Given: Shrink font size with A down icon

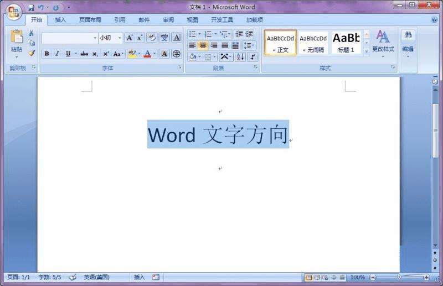Looking at the screenshot, I should (140, 38).
